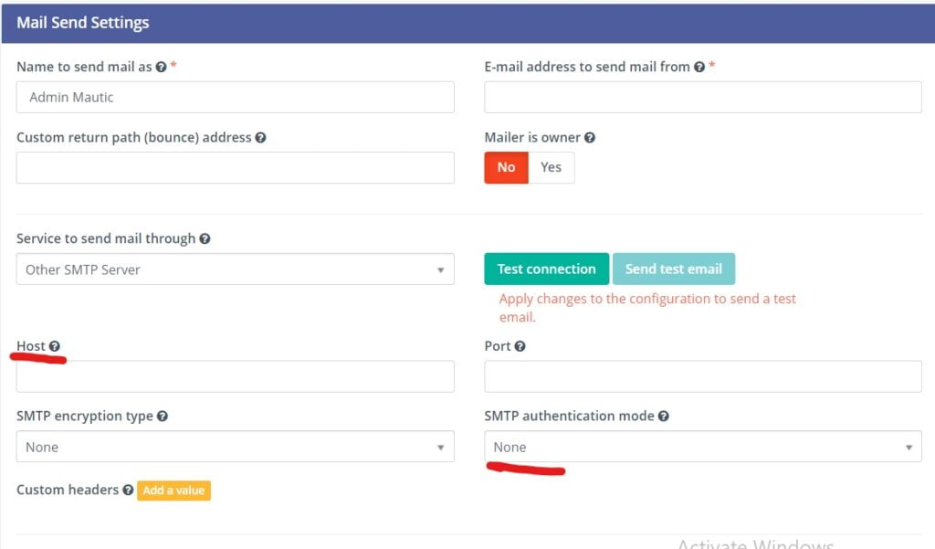Screen dimensions: 935x549
Task: Open help tooltip for Custom return path address
Action: click(x=260, y=137)
